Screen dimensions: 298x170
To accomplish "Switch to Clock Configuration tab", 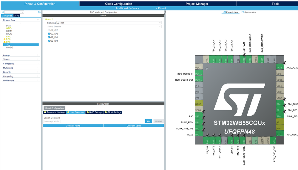I will pos(119,4).
